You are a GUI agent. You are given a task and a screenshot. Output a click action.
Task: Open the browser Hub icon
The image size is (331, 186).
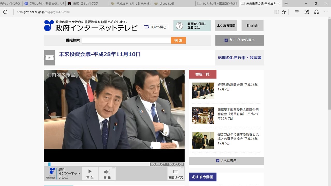pos(297,12)
